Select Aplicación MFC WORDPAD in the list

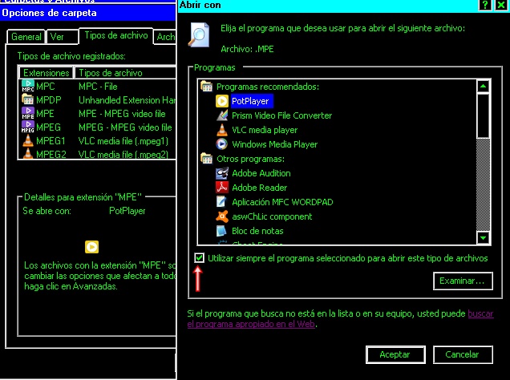[282, 202]
